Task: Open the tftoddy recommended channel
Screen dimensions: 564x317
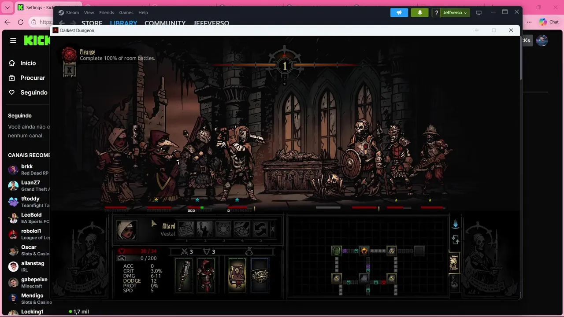Action: coord(27,202)
